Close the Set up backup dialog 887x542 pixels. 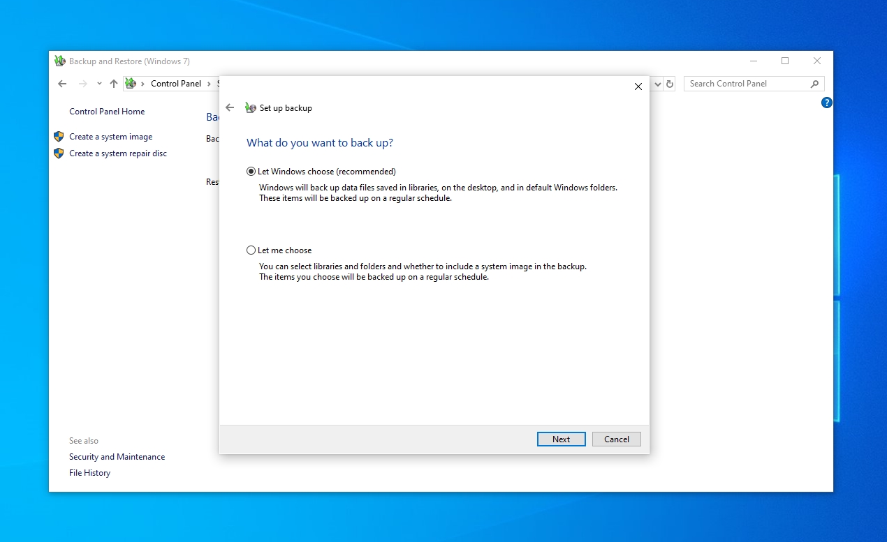pos(638,86)
